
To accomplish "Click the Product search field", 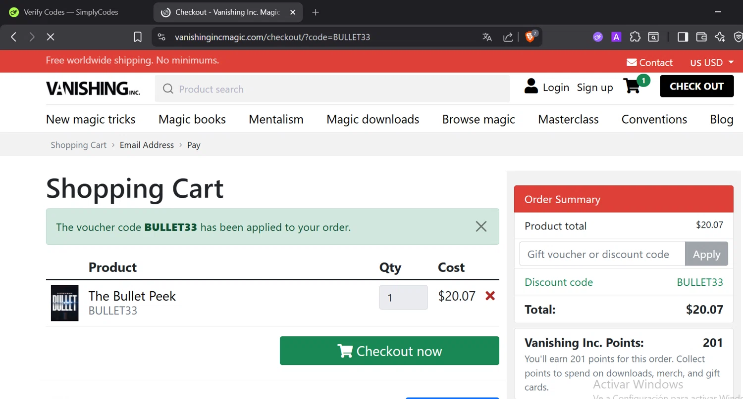I will [x=332, y=89].
